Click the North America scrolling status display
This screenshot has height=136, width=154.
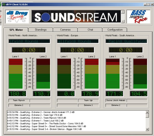tap(29, 41)
